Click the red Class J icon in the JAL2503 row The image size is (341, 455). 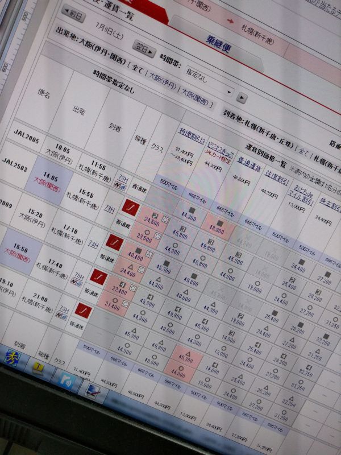click(x=130, y=207)
